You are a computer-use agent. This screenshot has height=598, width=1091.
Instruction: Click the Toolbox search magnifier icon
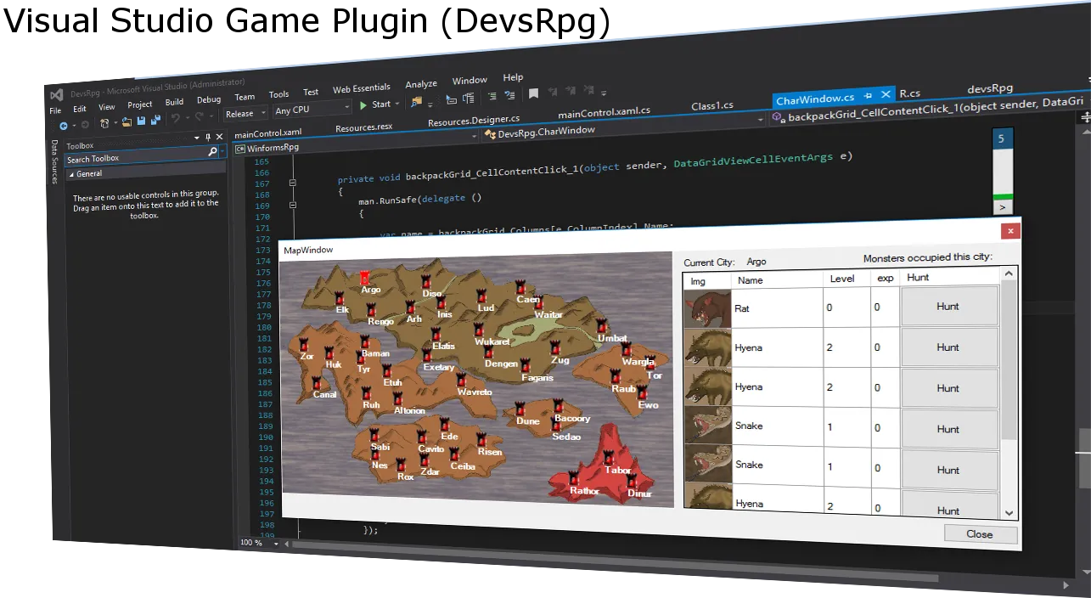click(213, 151)
